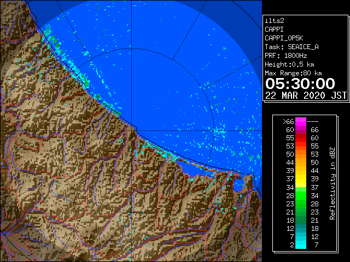The height and width of the screenshot is (262, 350).
Task: Pick the purple 60–66 dBZ swatch
Action: pos(301,130)
